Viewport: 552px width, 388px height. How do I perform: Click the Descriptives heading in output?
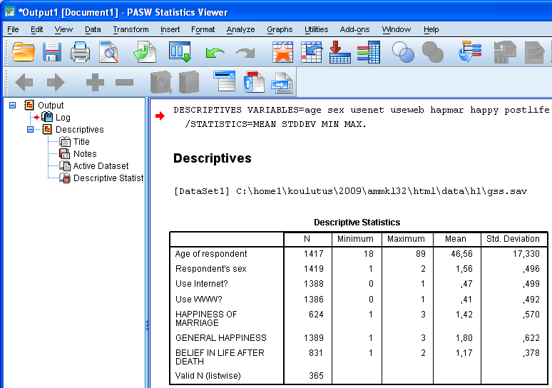tap(213, 158)
